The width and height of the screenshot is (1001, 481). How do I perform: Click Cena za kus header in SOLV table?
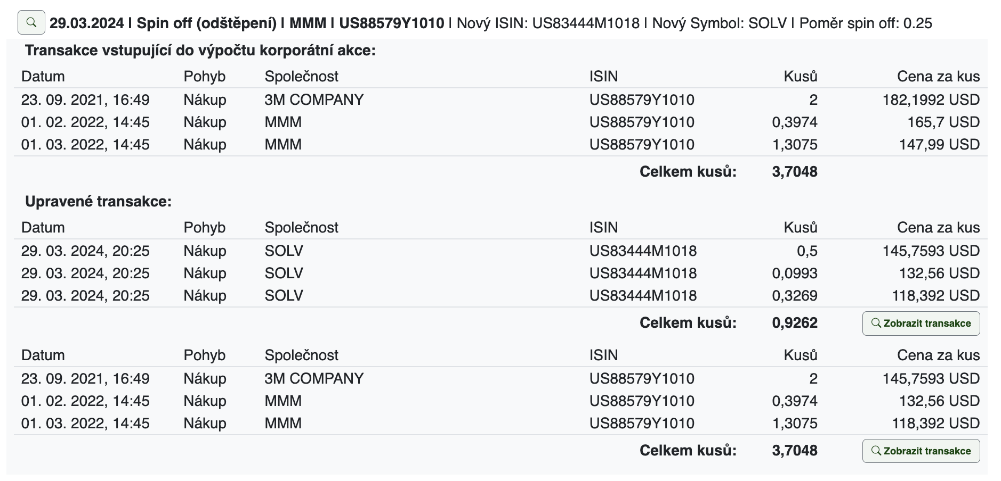click(938, 228)
